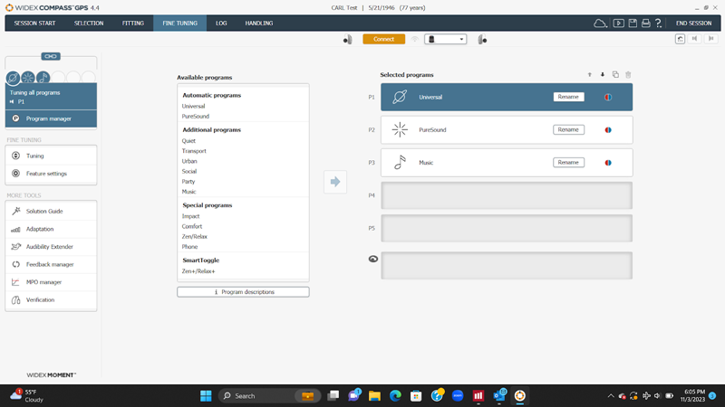Select Quiet in available programs
Screen dimensions: 725x407
[188, 141]
